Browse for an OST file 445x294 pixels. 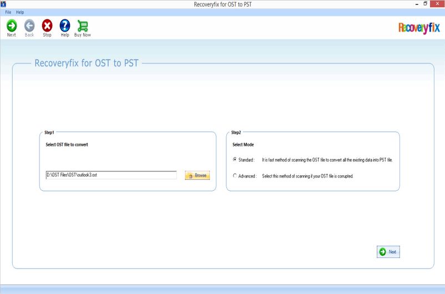(x=197, y=175)
